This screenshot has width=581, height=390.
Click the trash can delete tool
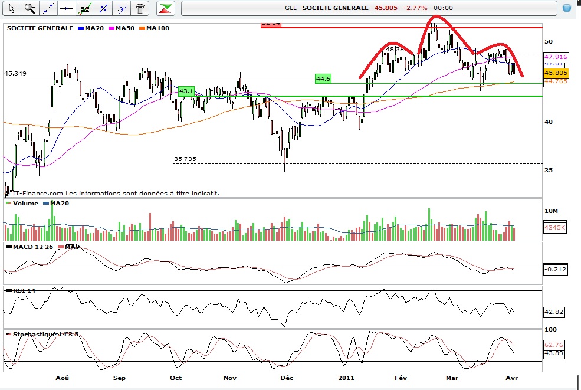tap(140, 8)
